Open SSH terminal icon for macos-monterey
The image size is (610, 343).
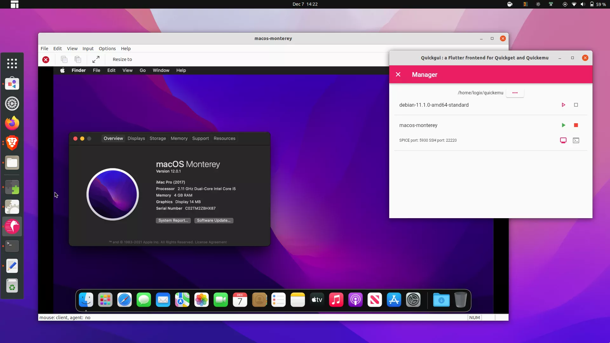[576, 140]
